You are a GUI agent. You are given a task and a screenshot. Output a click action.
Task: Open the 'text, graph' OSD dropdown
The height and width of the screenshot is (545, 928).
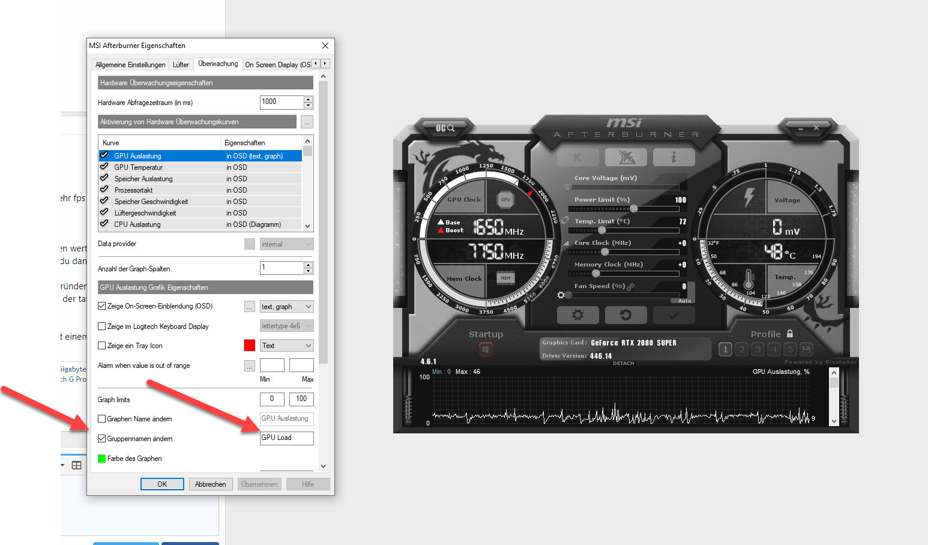coord(286,307)
